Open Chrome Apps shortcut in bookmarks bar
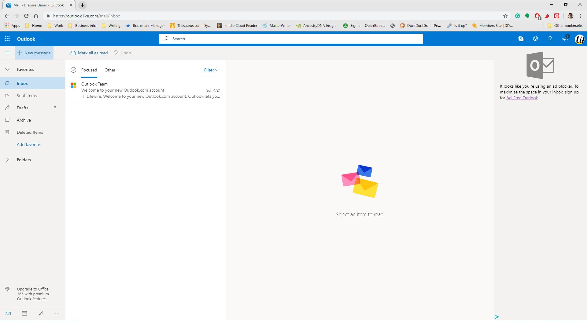The width and height of the screenshot is (587, 321). point(12,26)
